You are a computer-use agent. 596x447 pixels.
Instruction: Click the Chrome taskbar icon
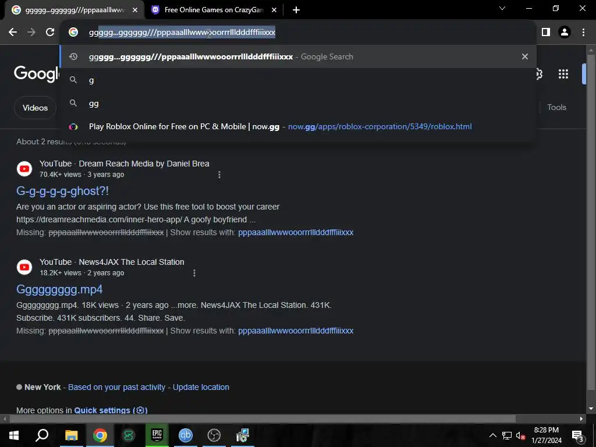pos(100,435)
